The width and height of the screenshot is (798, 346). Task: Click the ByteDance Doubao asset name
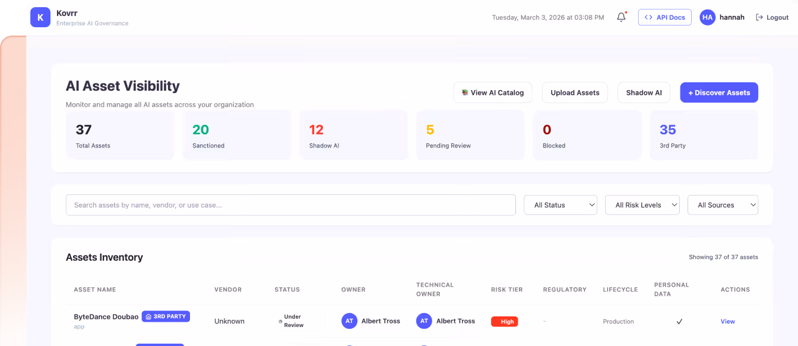[x=106, y=317]
